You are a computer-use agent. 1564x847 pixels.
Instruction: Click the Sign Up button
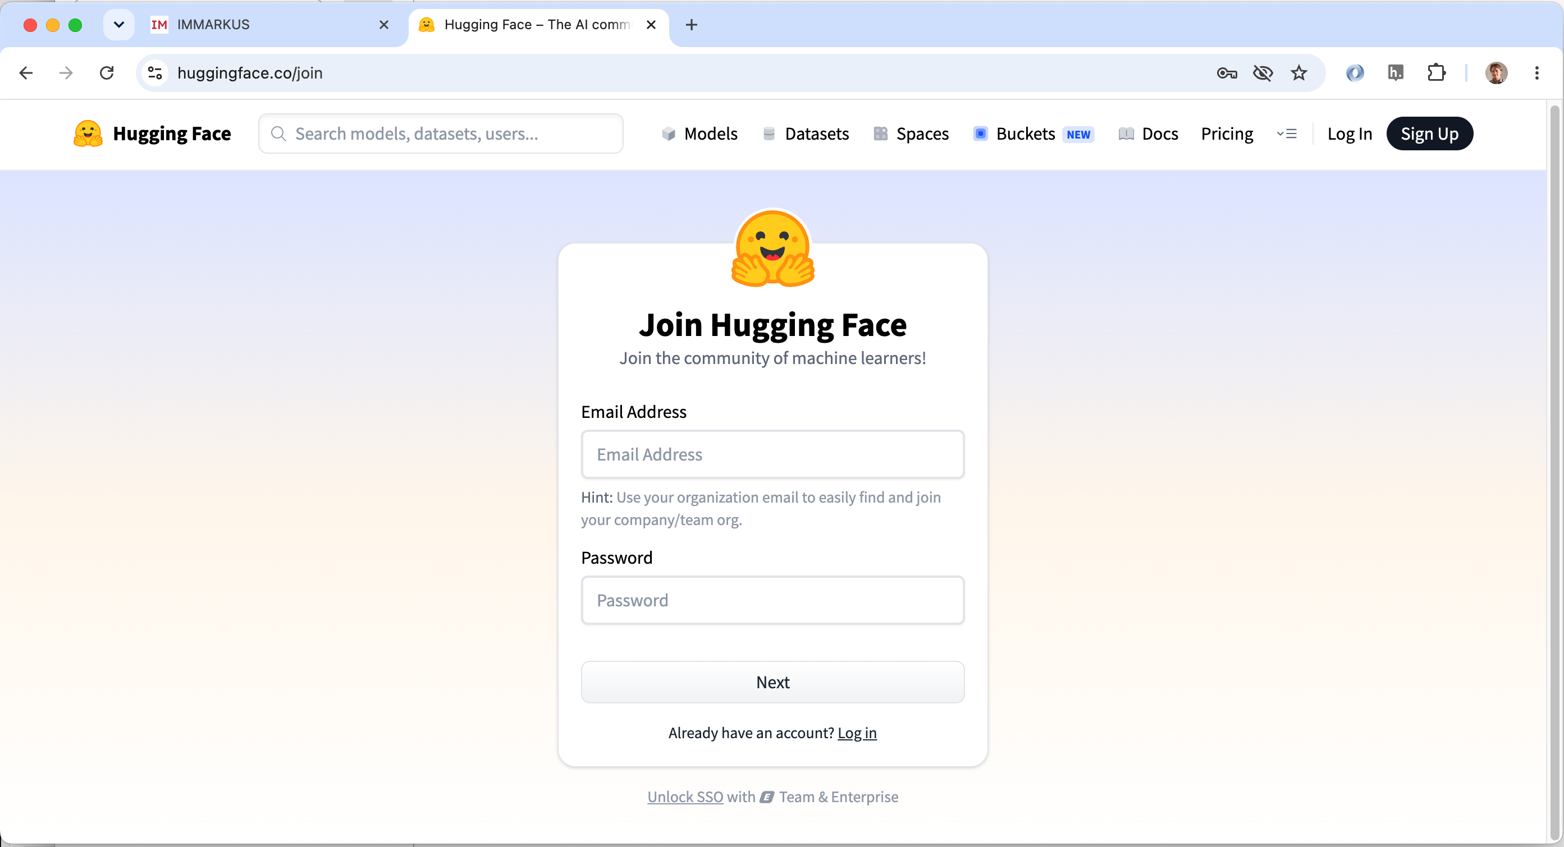coord(1429,134)
